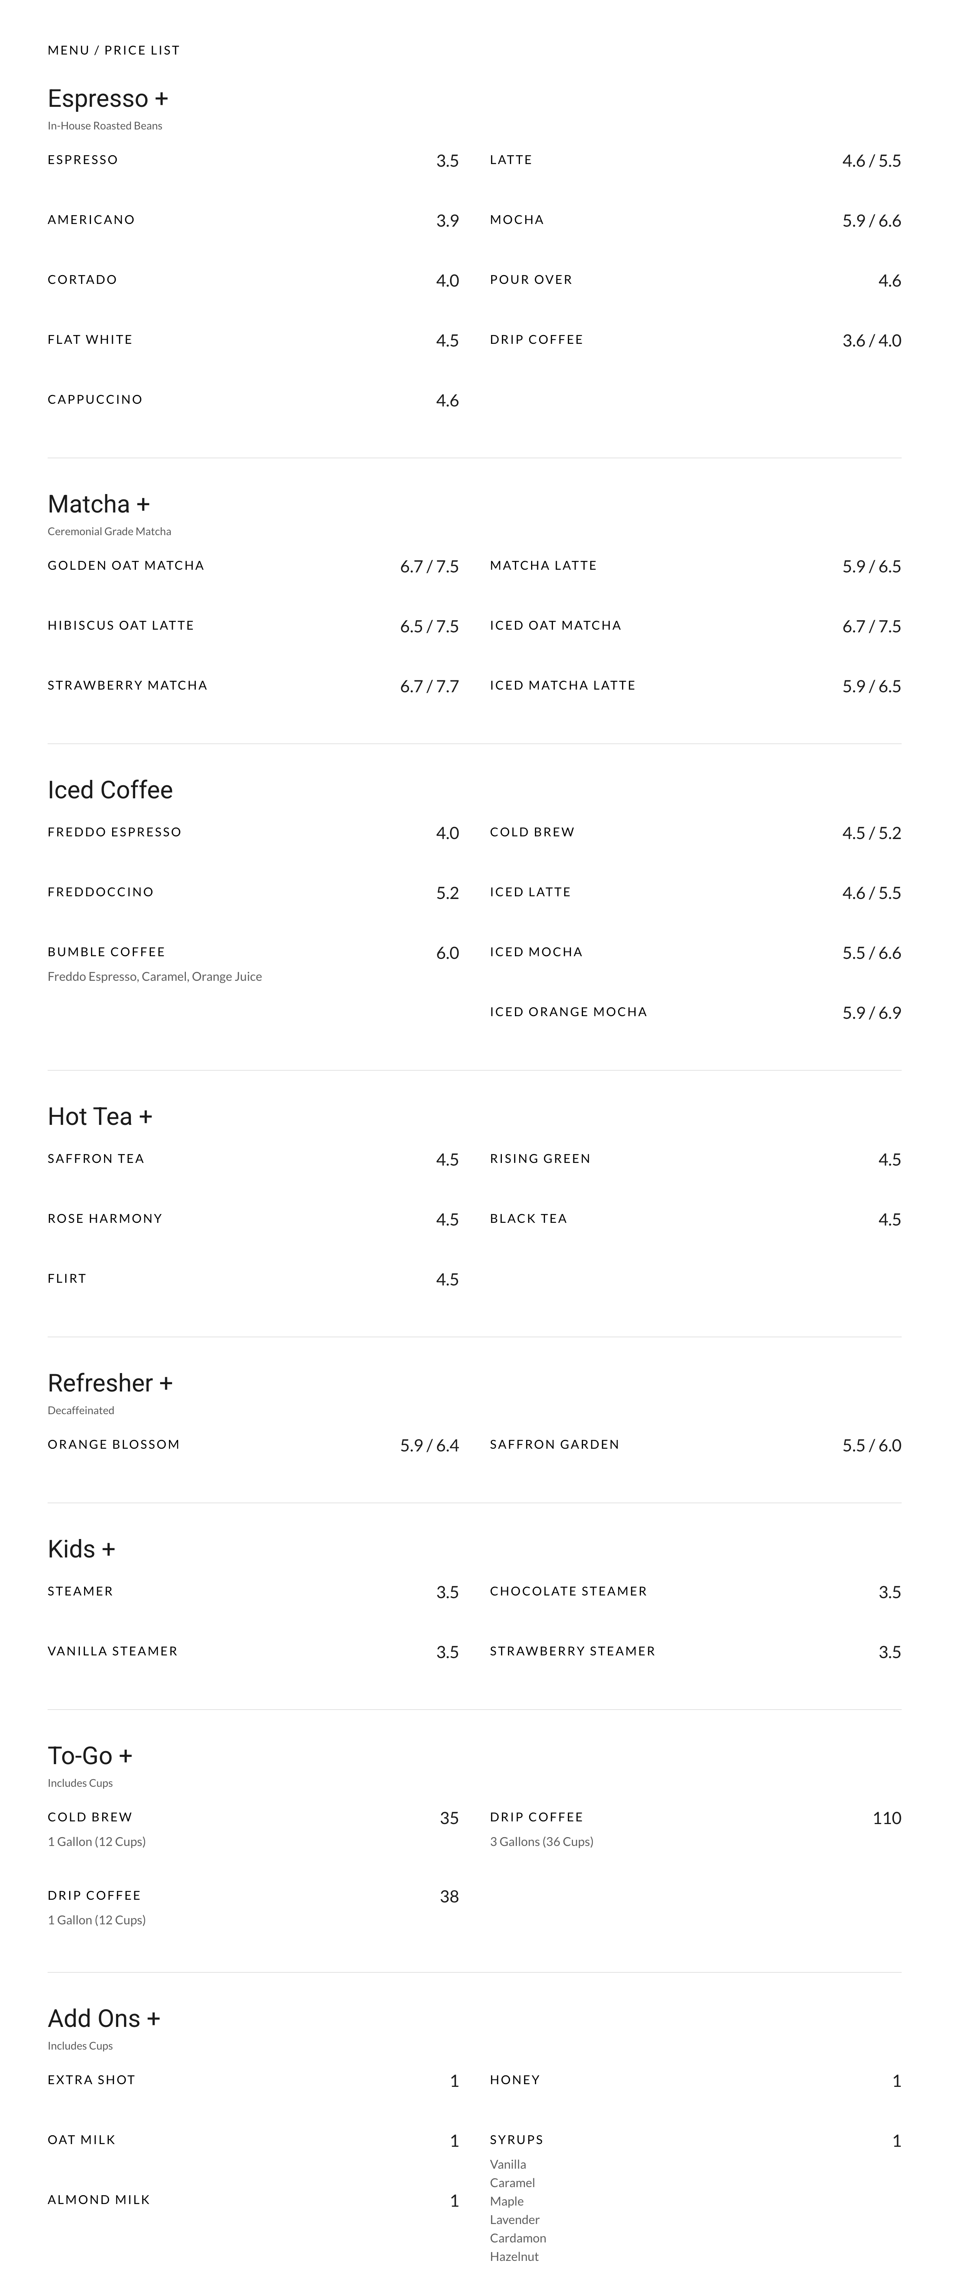Image resolution: width=960 pixels, height=2292 pixels.
Task: Click the Matcha + section heading
Action: [x=99, y=504]
